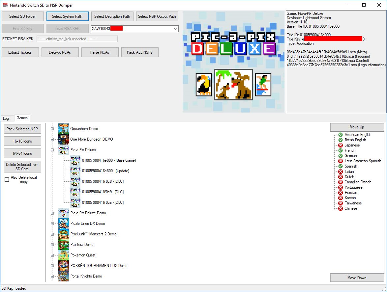Click green check icon for French
The width and height of the screenshot is (387, 292).
pyautogui.click(x=340, y=150)
